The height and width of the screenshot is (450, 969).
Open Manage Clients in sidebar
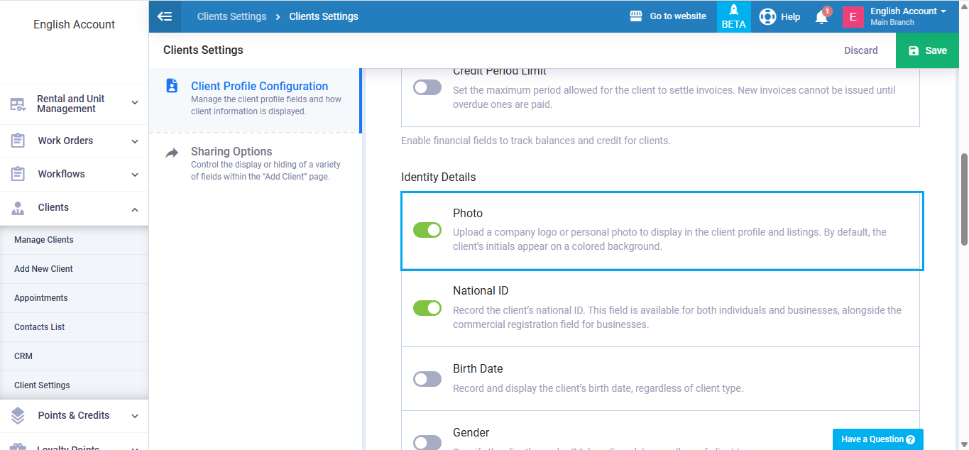[x=44, y=240]
